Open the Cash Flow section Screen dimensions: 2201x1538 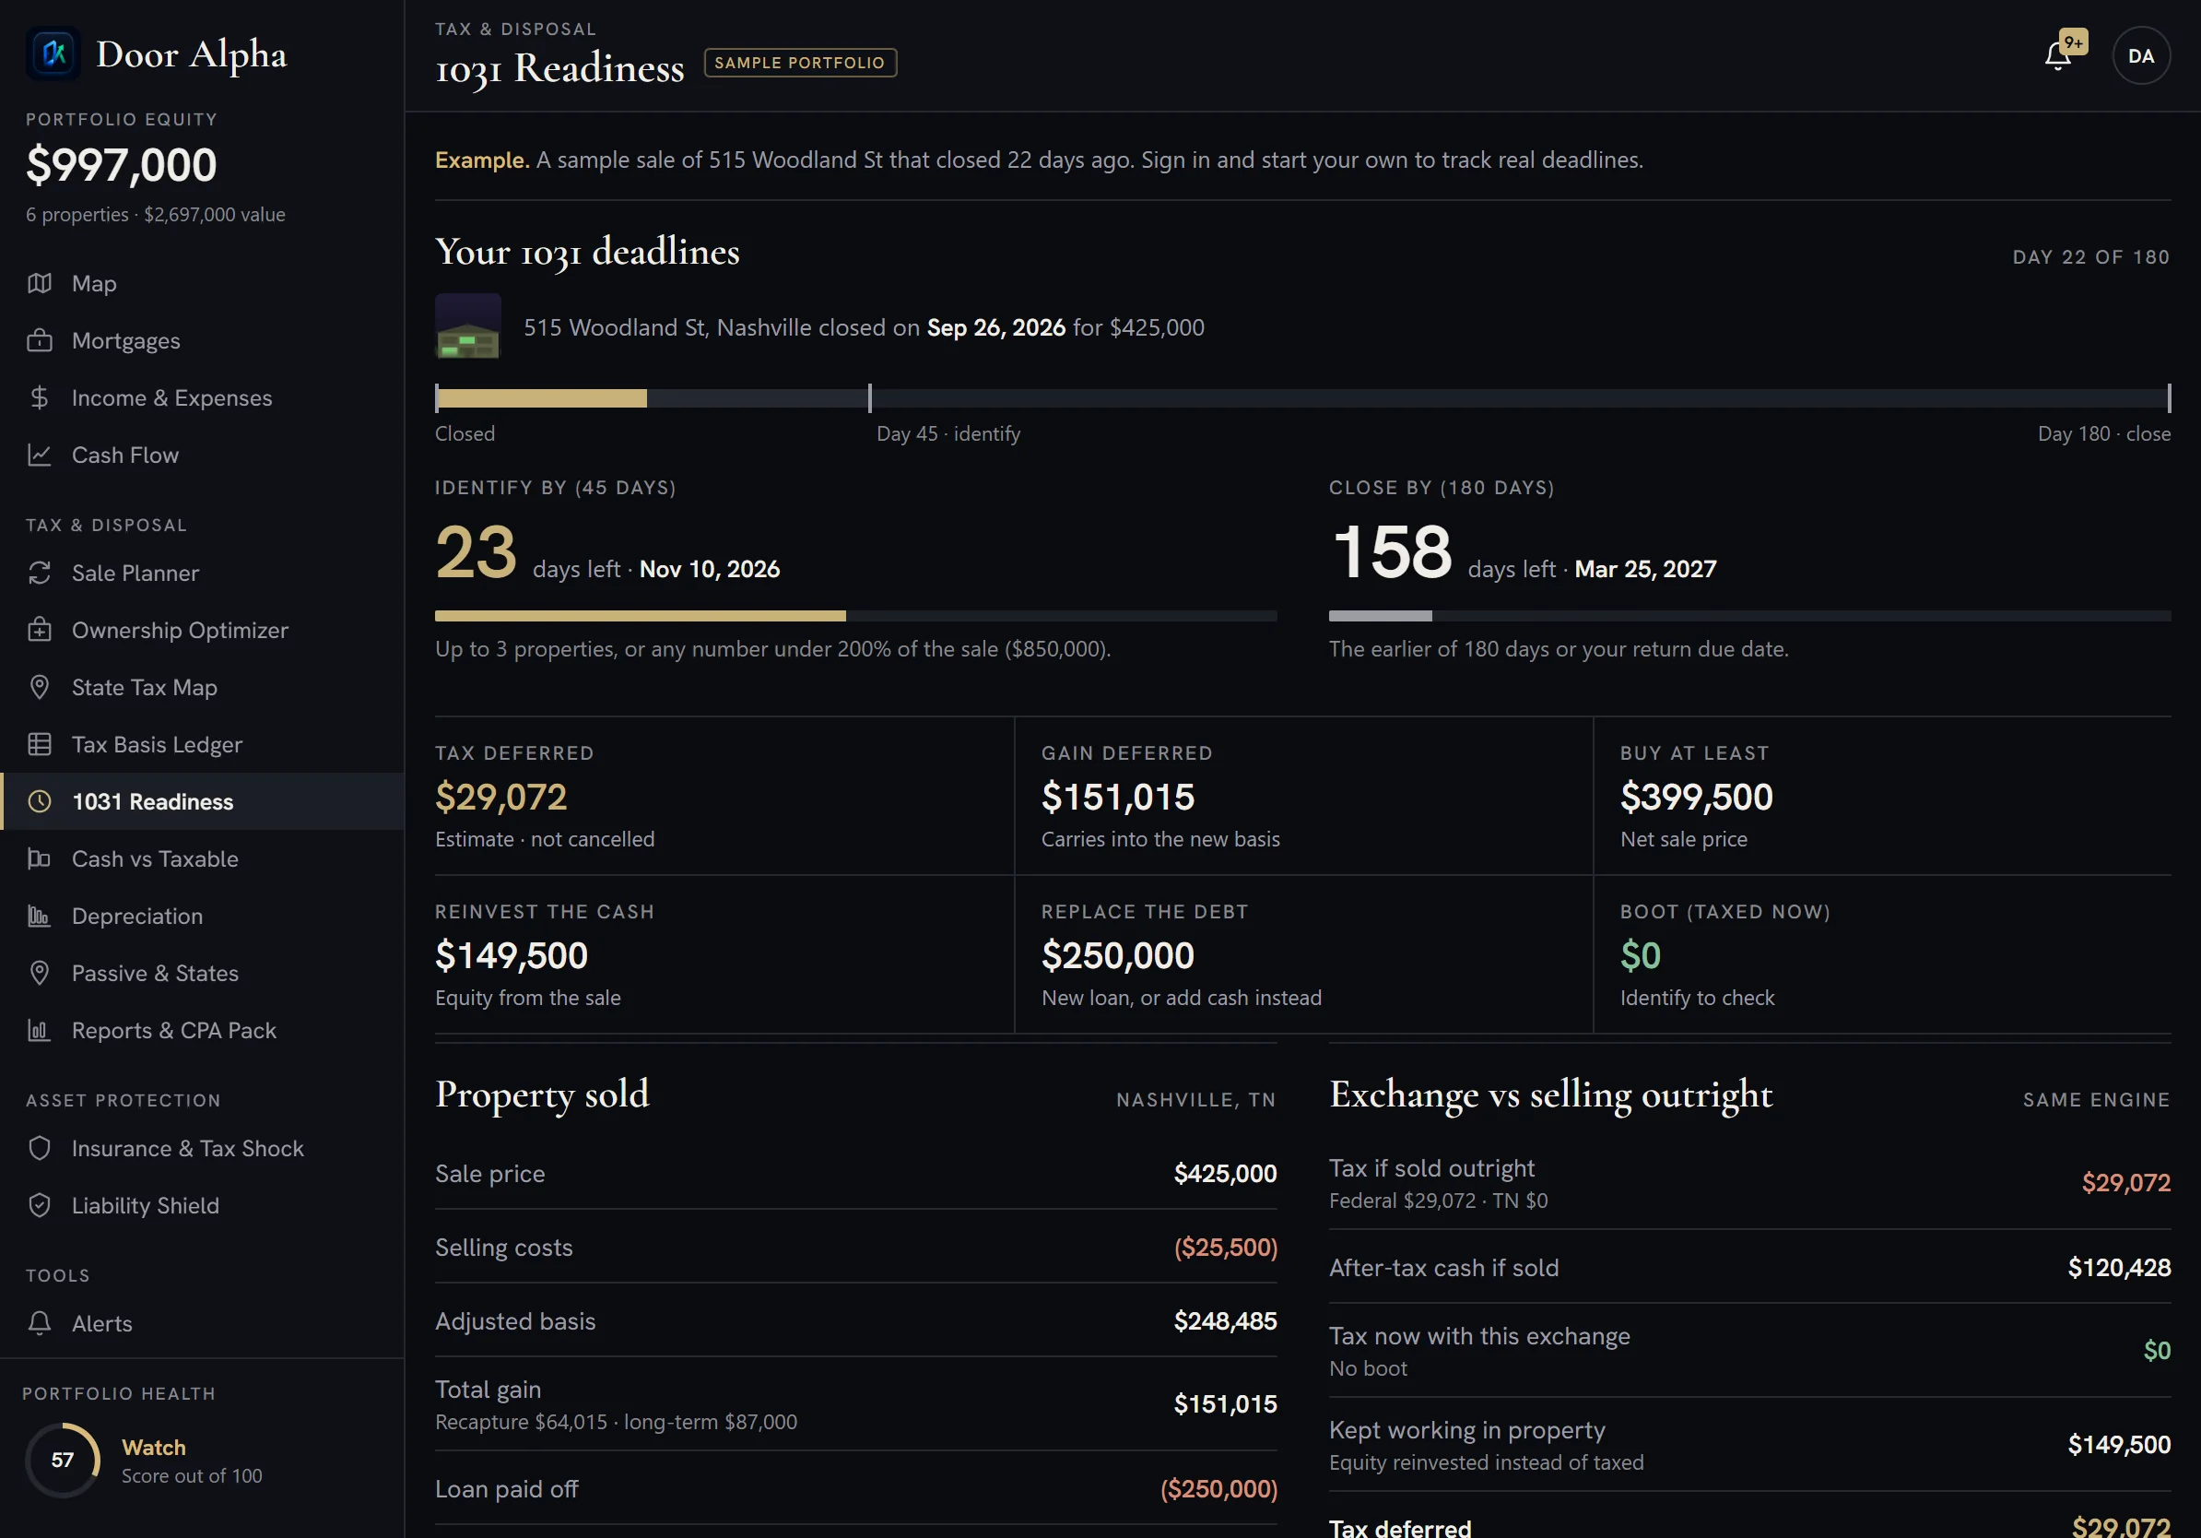[x=202, y=455]
